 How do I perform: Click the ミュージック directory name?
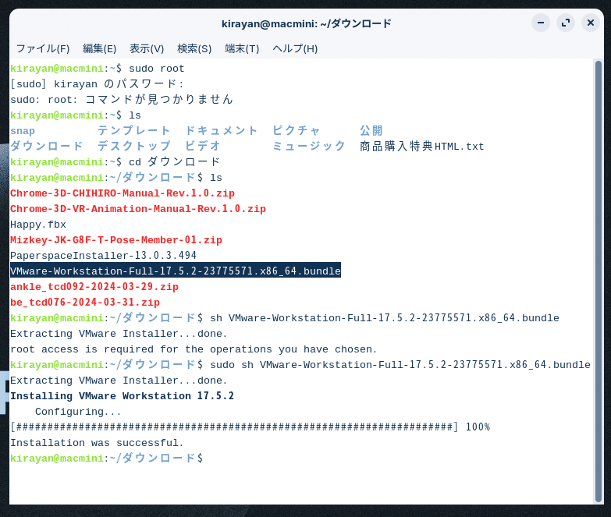(308, 147)
